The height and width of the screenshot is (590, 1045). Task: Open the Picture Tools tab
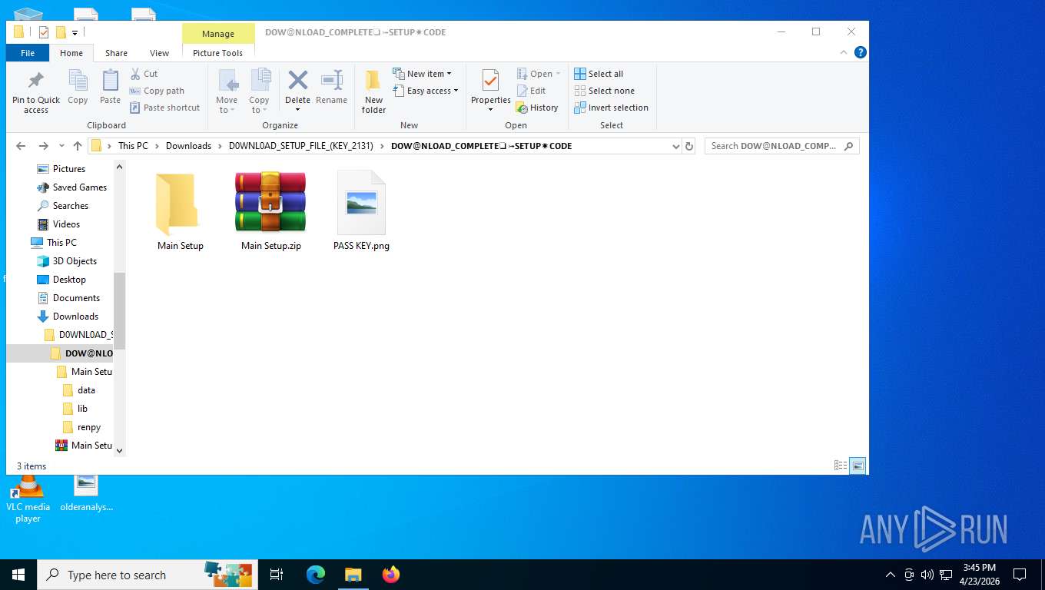click(x=217, y=53)
